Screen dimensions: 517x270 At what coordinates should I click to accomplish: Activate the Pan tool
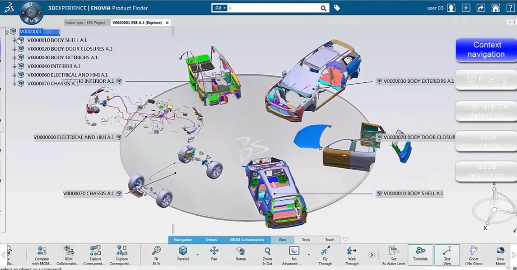coord(214,254)
